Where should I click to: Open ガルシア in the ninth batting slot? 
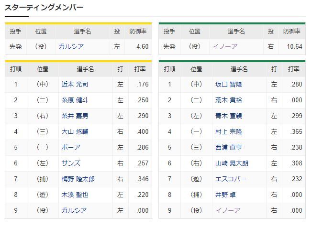(74, 210)
